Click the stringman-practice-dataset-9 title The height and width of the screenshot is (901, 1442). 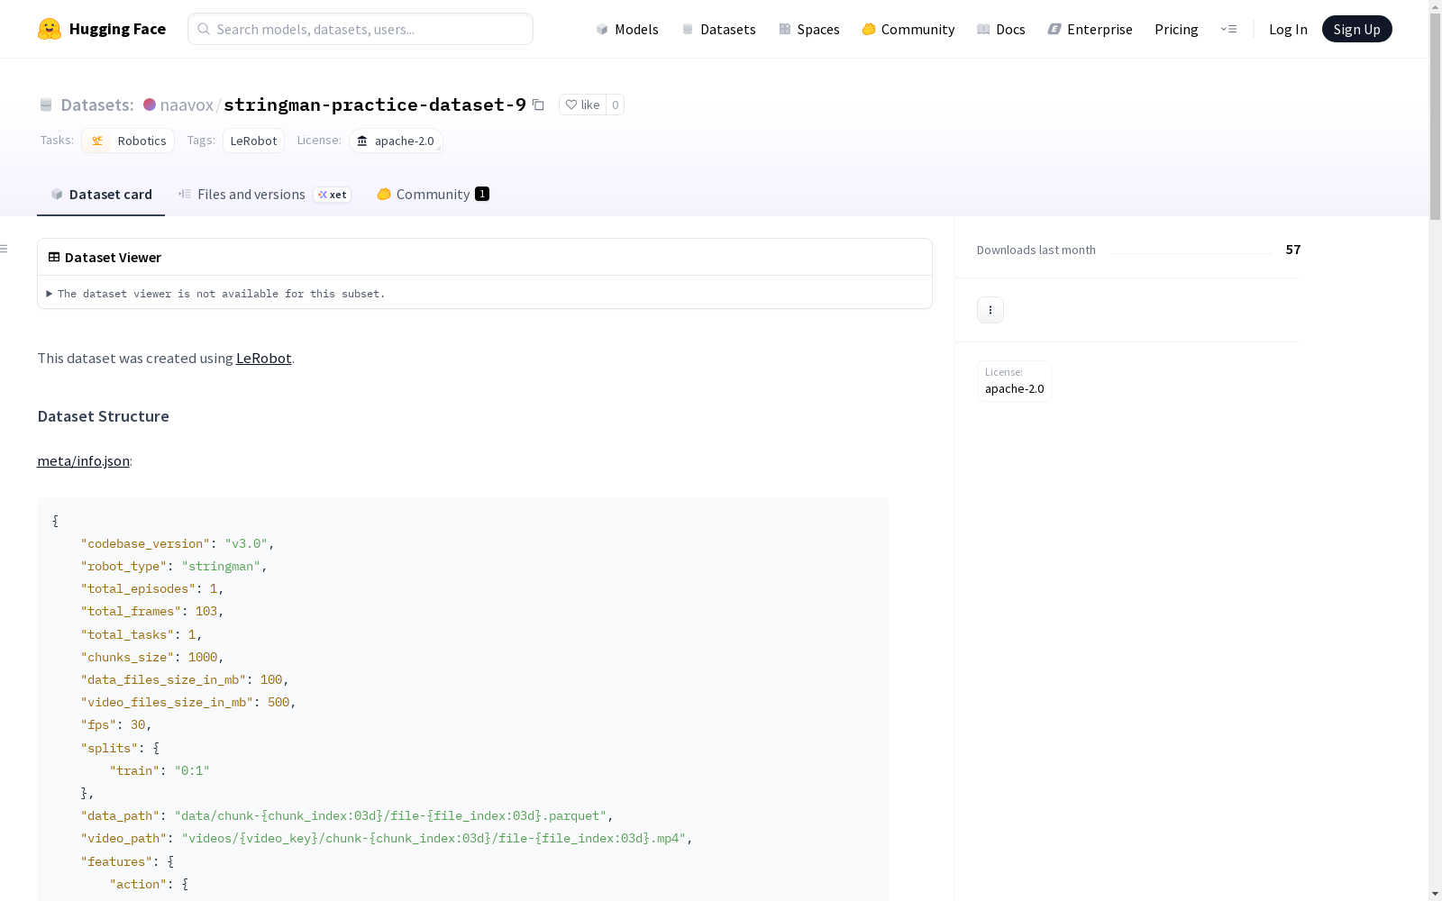[x=375, y=105]
